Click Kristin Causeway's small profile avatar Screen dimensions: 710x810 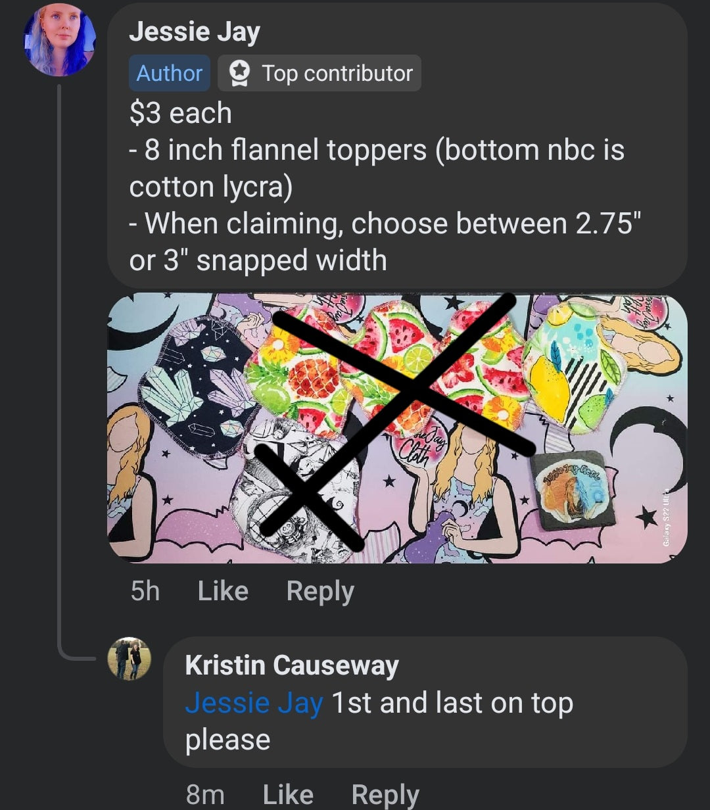(130, 658)
